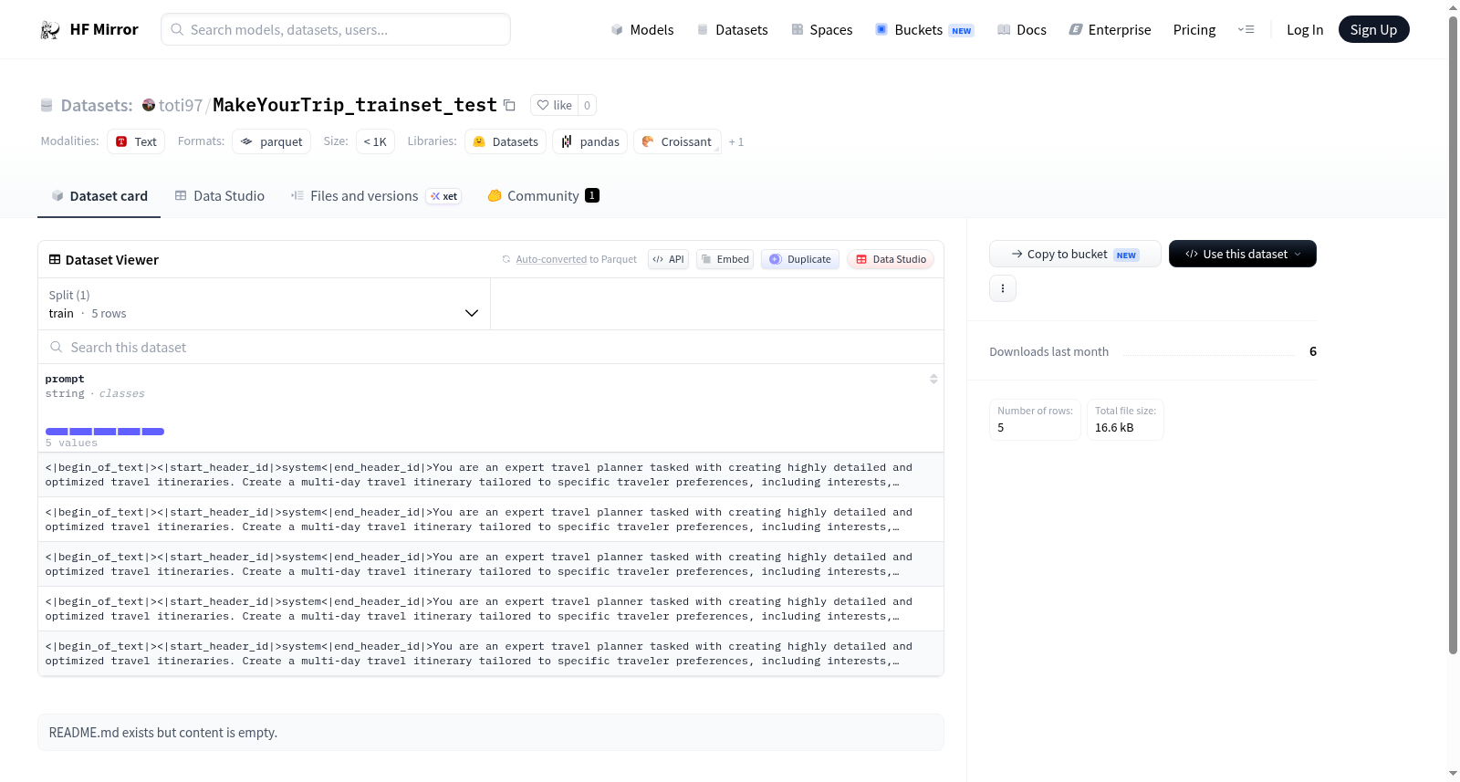This screenshot has height=782, width=1460.
Task: Click the xet badge on Files tab
Action: [444, 196]
